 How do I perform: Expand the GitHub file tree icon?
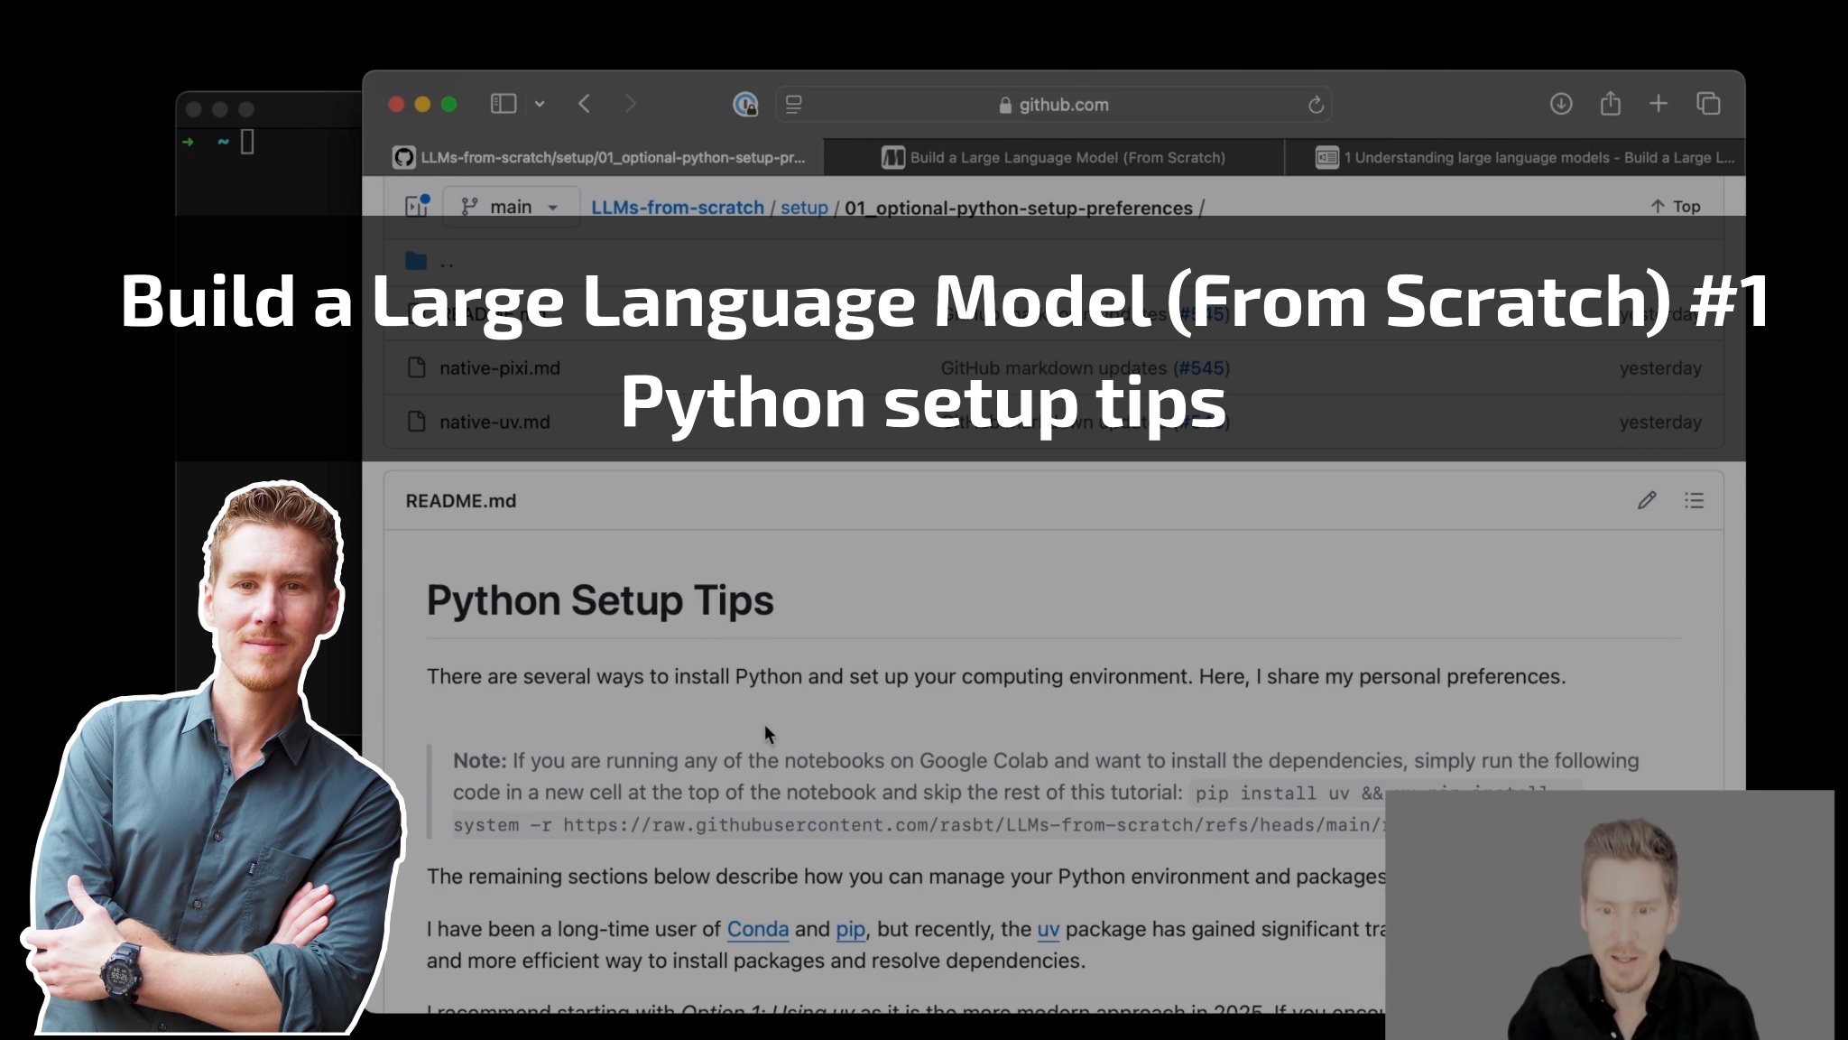tap(417, 206)
